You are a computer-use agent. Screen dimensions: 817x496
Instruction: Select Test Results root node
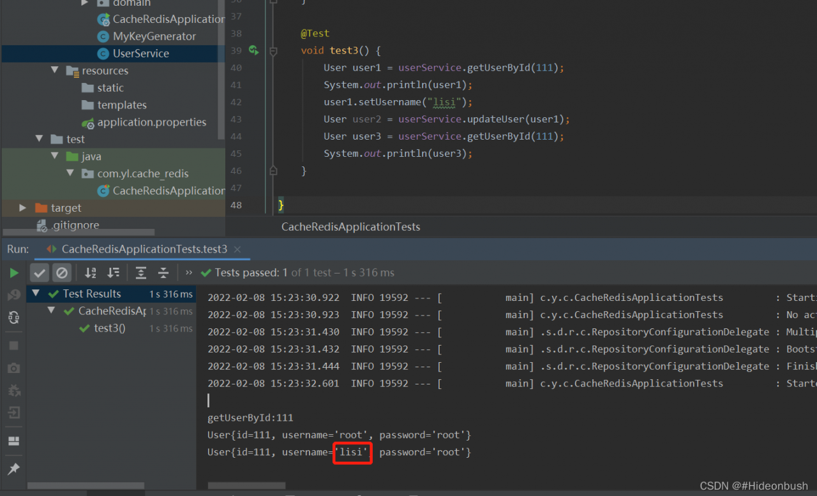tap(92, 294)
